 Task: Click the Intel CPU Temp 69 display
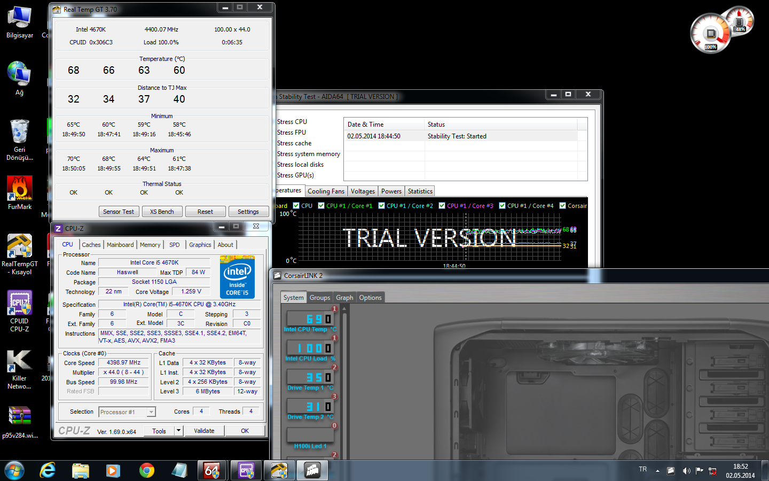click(310, 319)
